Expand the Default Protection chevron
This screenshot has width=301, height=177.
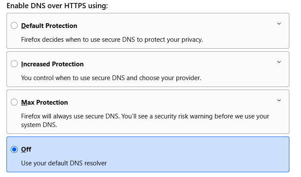coord(279,24)
